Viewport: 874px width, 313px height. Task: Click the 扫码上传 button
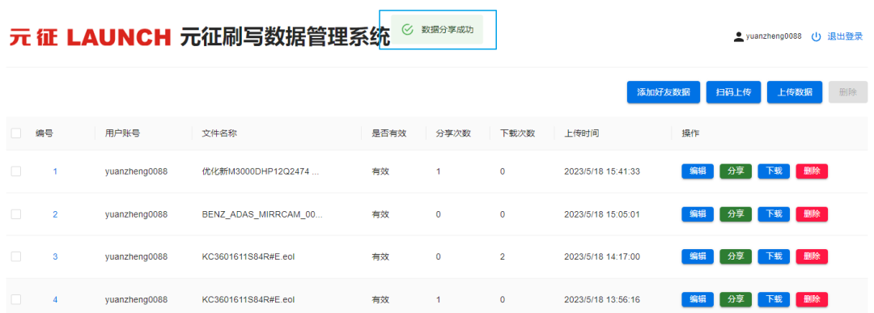[733, 92]
